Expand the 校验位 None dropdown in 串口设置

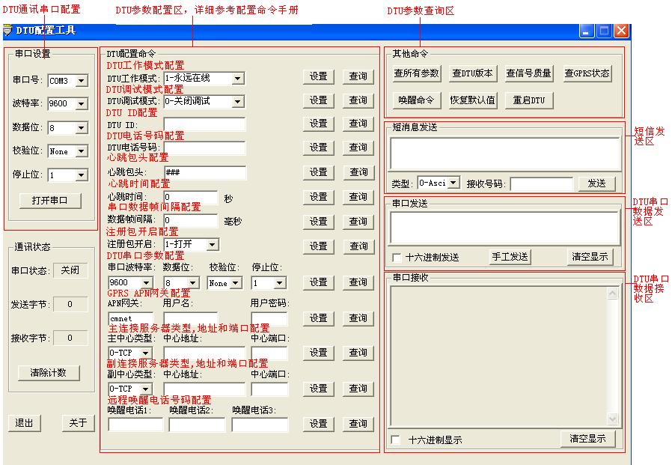(x=82, y=151)
